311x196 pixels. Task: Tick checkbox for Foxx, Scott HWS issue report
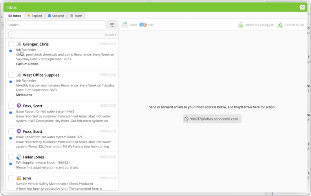[x=11, y=106]
